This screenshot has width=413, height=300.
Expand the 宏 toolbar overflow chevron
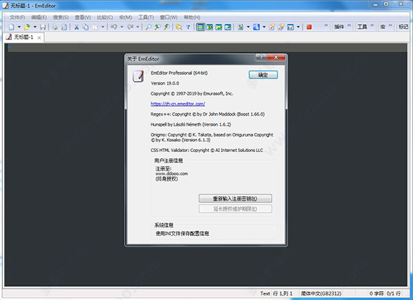[390, 25]
